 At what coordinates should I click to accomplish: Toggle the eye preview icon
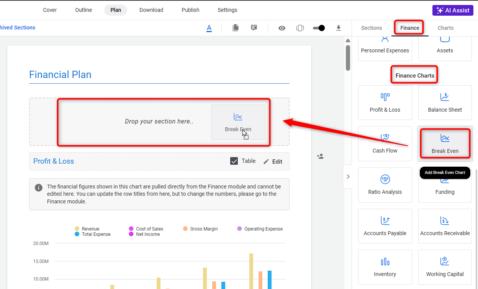pos(282,28)
